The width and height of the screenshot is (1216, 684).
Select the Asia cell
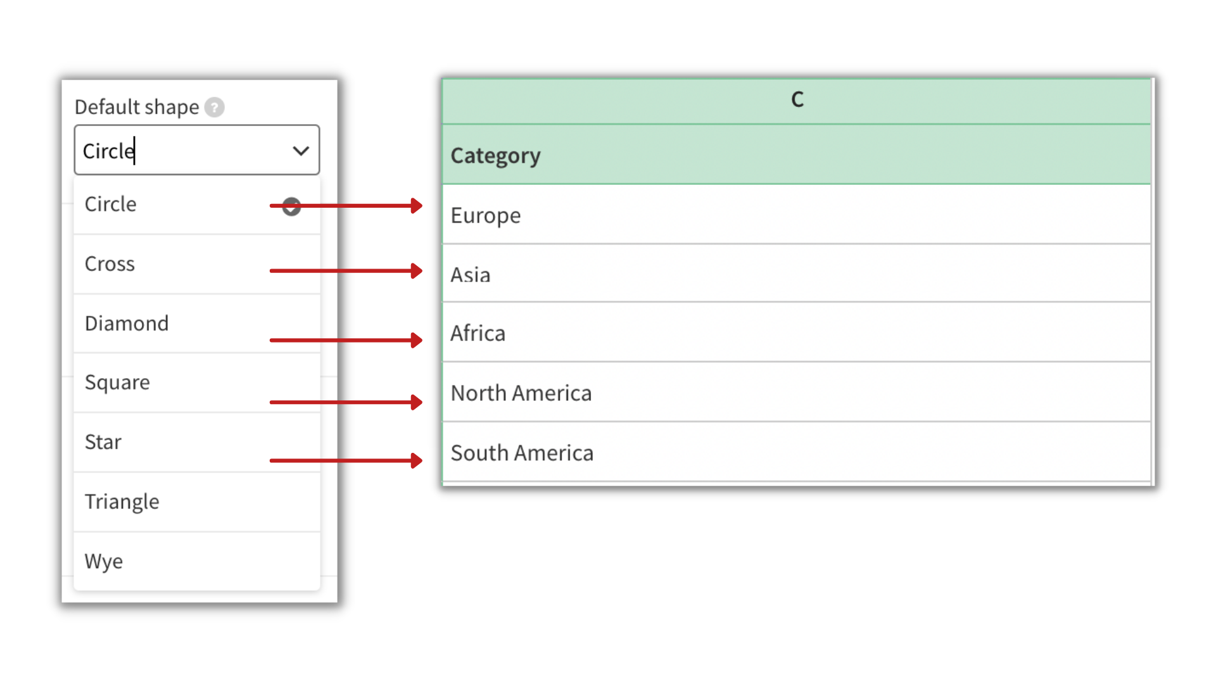(x=797, y=274)
